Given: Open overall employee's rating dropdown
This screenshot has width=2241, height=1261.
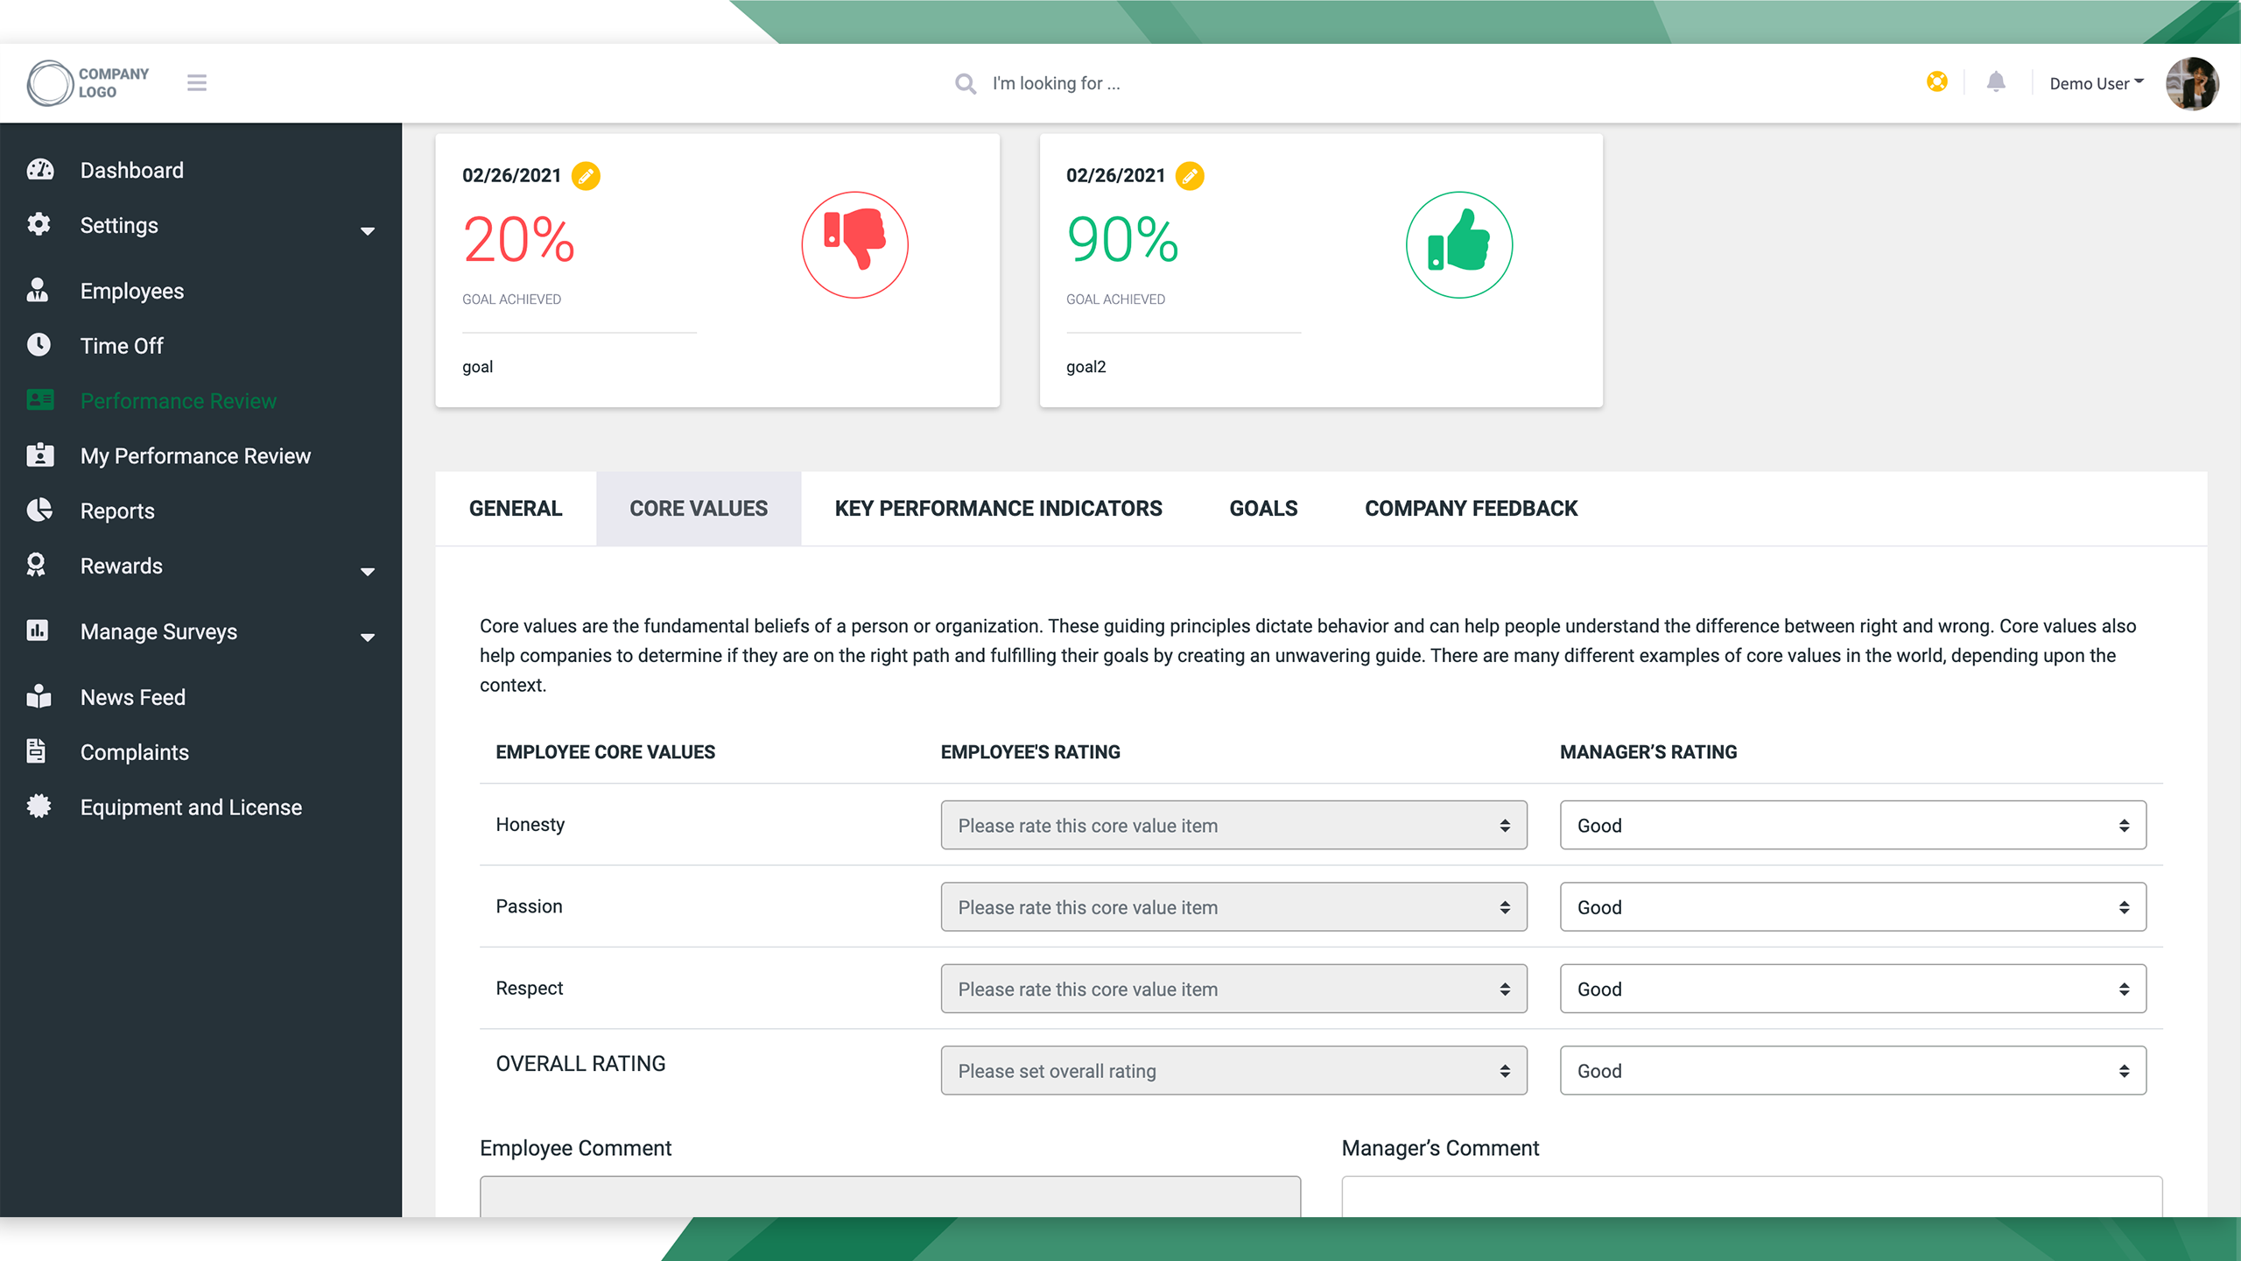Looking at the screenshot, I should click(1233, 1070).
